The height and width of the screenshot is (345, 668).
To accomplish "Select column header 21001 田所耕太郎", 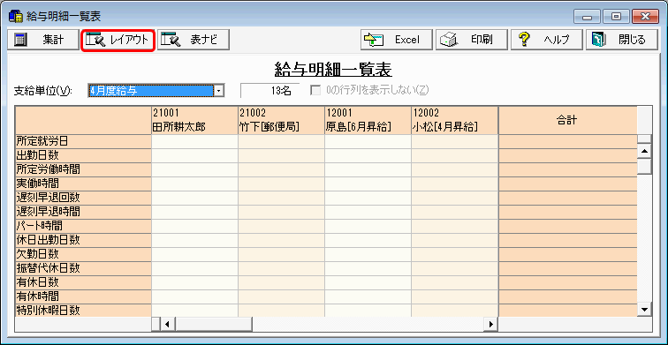I will click(194, 120).
